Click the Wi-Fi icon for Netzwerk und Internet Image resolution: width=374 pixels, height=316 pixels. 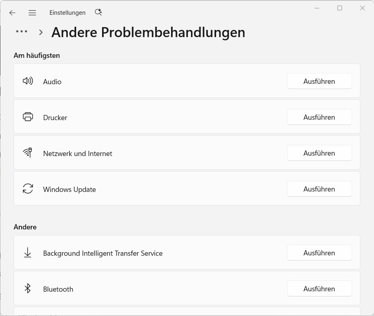point(28,152)
